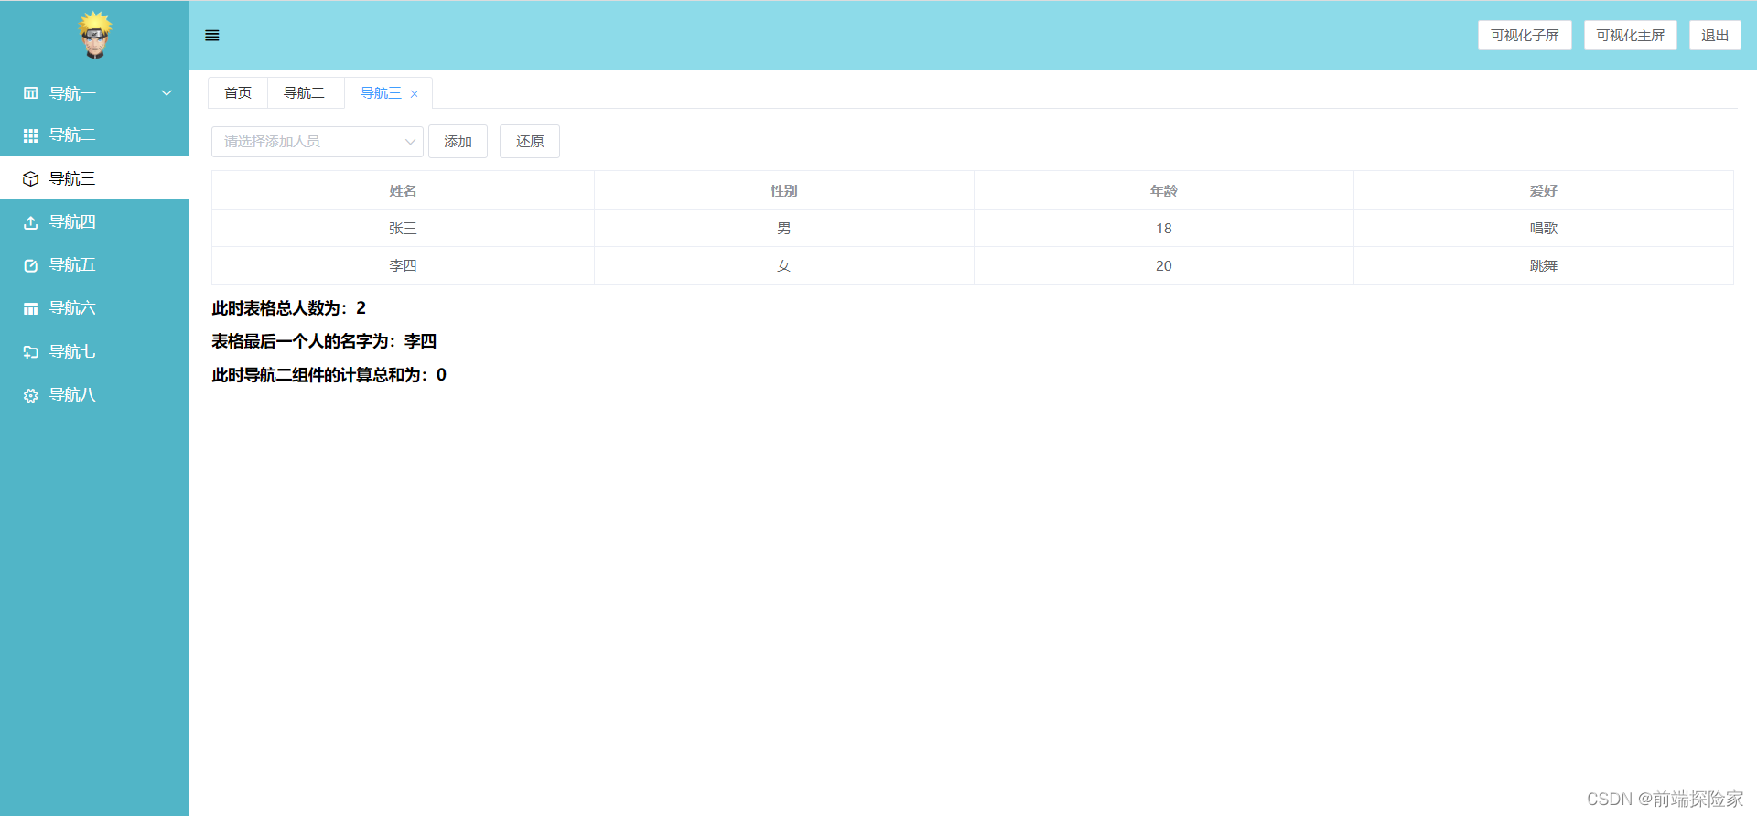Image resolution: width=1757 pixels, height=816 pixels.
Task: Select the 导航三 tab label
Action: coord(381,93)
